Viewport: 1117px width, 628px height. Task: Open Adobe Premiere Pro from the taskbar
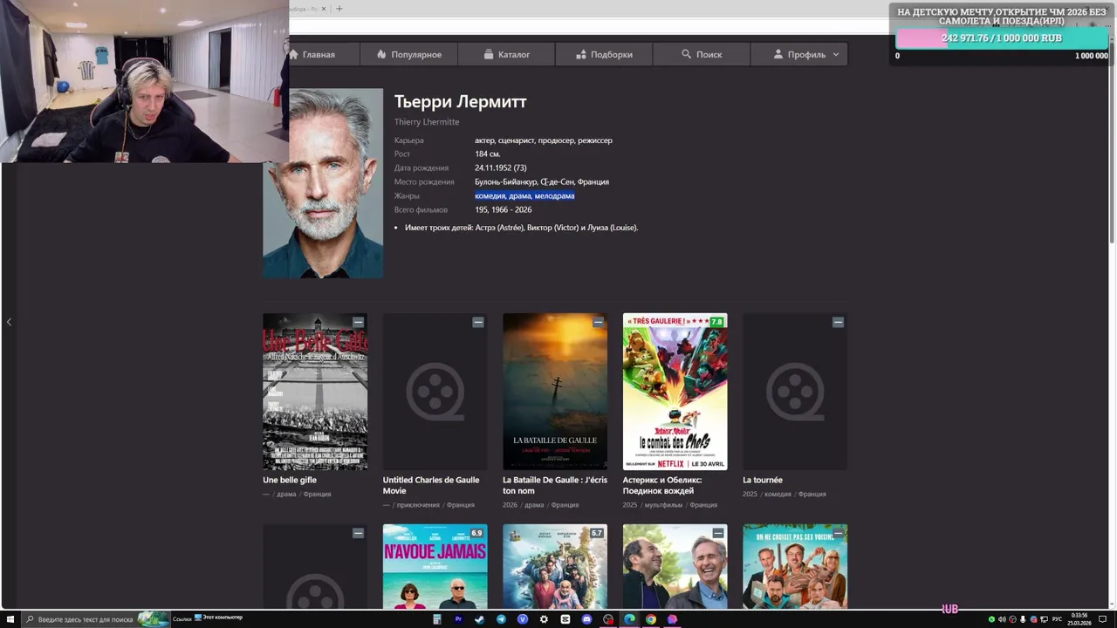[x=458, y=619]
